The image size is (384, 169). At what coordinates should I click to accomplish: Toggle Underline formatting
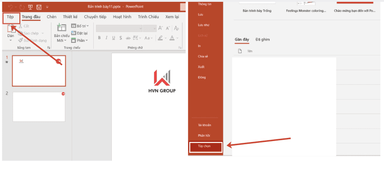tap(114, 38)
